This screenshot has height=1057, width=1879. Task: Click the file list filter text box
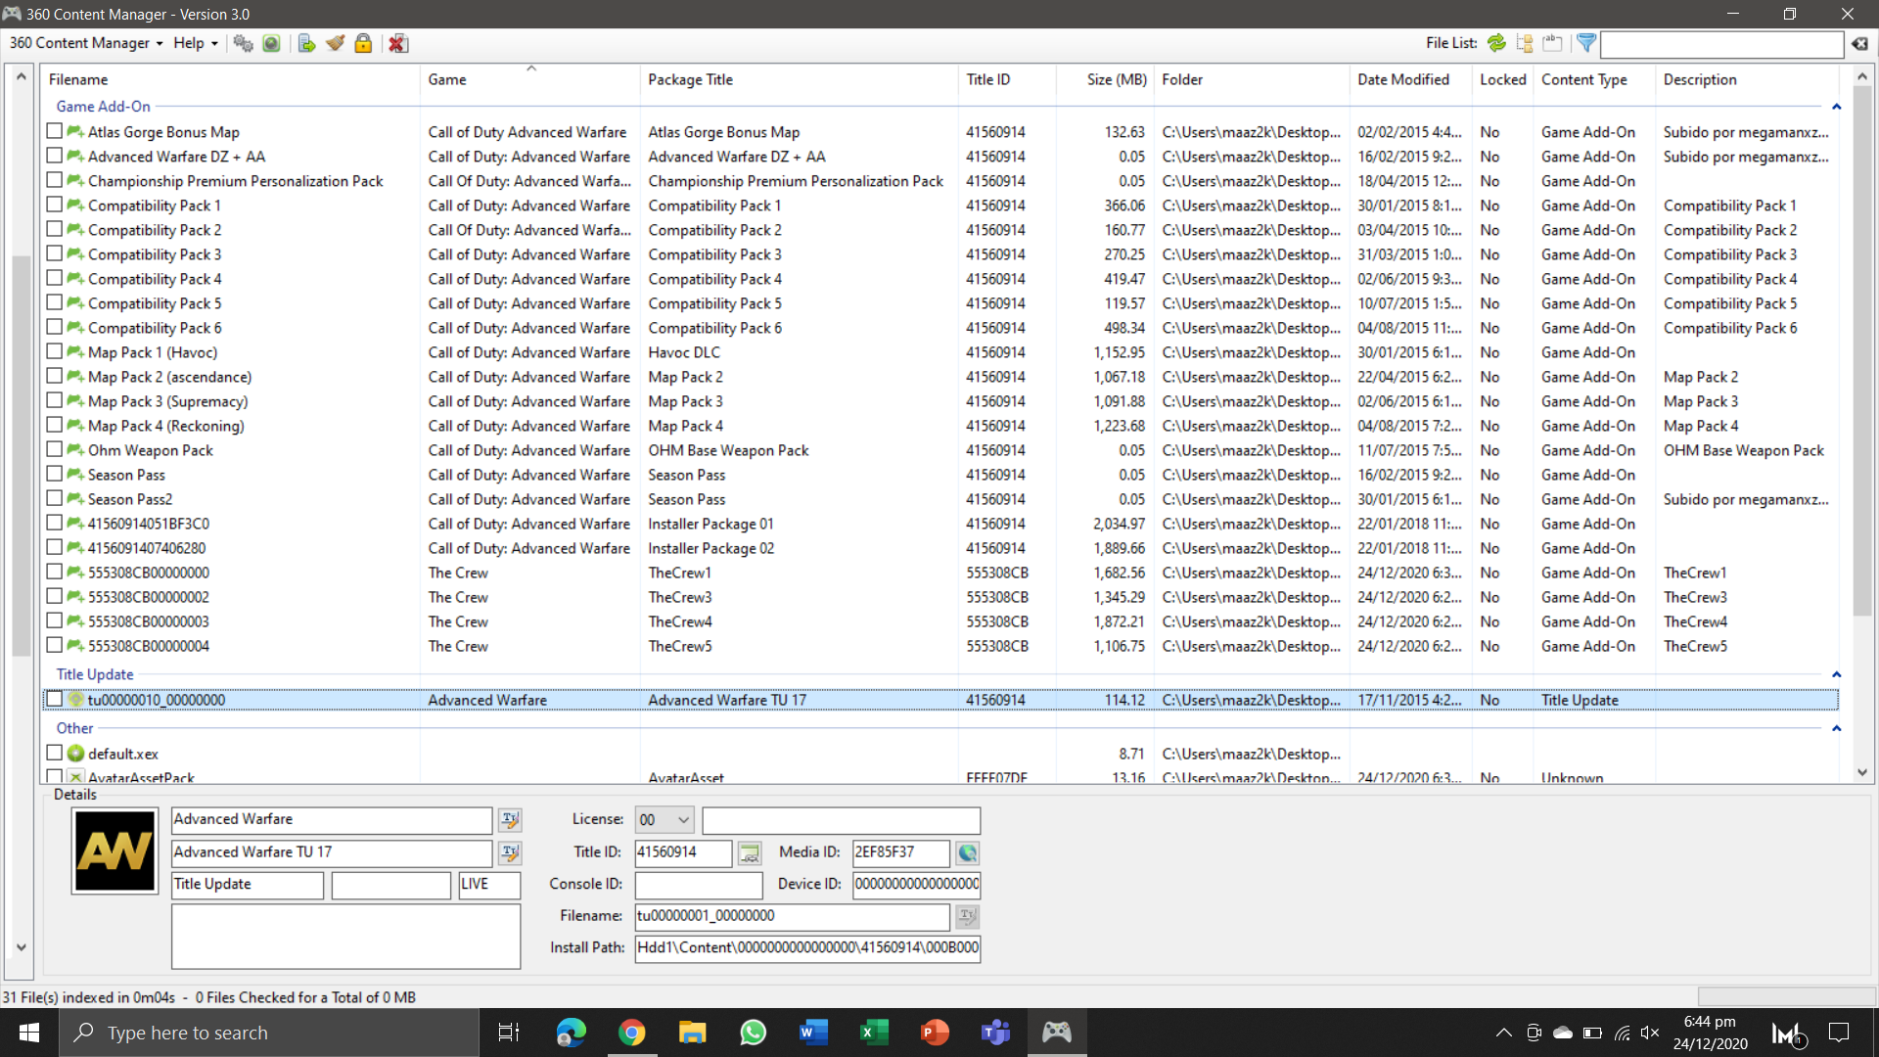tap(1722, 44)
